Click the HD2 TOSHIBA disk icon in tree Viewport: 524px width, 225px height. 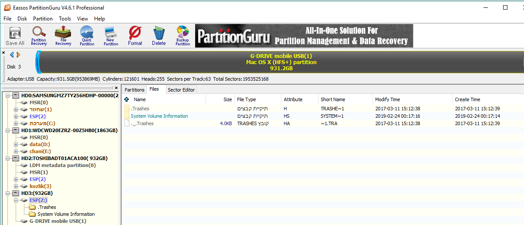(16, 158)
